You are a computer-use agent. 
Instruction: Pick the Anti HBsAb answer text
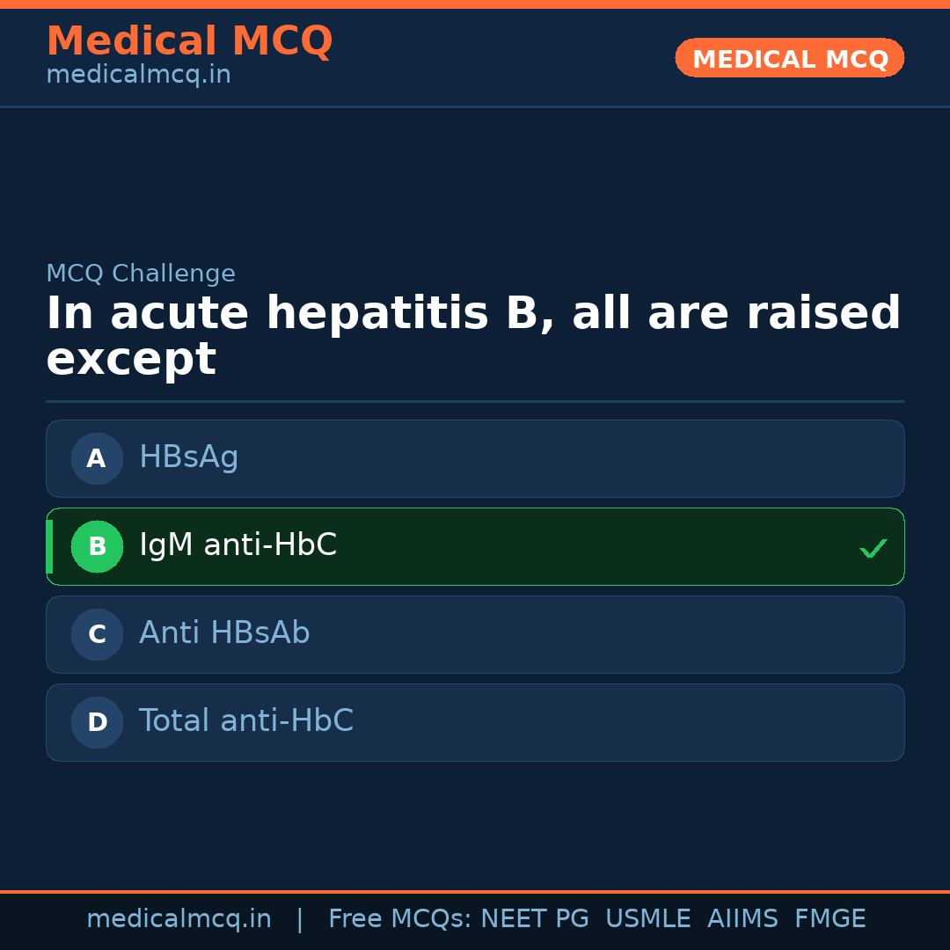[224, 633]
